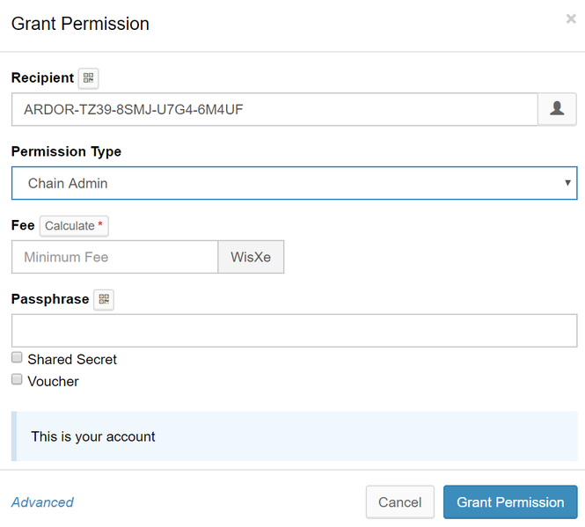The width and height of the screenshot is (585, 527).
Task: Click into the Minimum Fee field
Action: tap(114, 257)
